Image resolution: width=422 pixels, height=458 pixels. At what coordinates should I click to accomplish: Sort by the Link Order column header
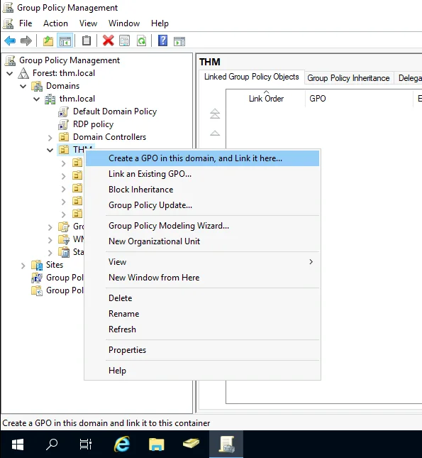tap(266, 99)
